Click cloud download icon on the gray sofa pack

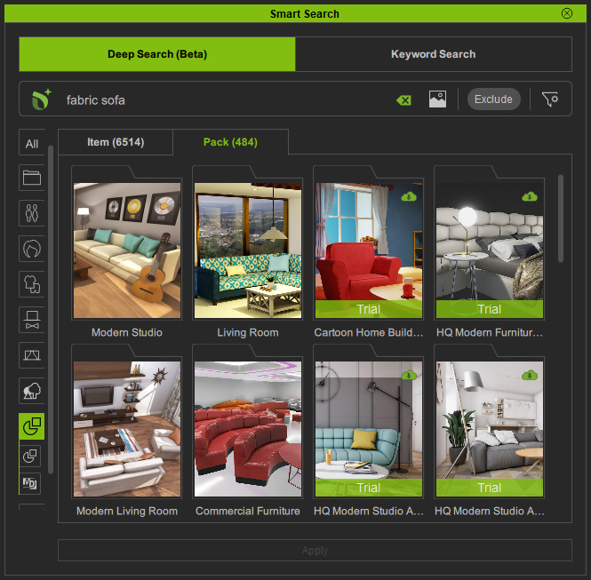(x=530, y=375)
